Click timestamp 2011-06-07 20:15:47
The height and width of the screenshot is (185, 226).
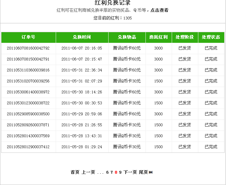pyautogui.click(x=82, y=59)
